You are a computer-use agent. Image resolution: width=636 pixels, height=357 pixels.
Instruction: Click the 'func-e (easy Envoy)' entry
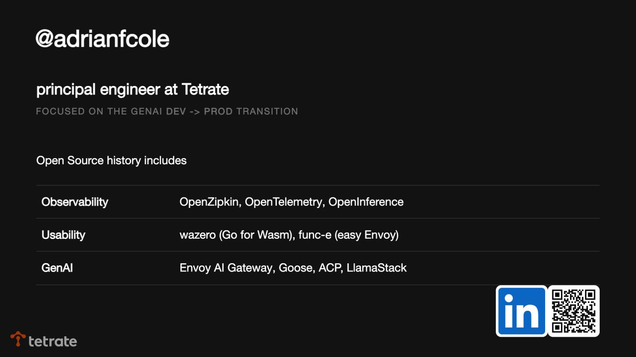(x=348, y=235)
